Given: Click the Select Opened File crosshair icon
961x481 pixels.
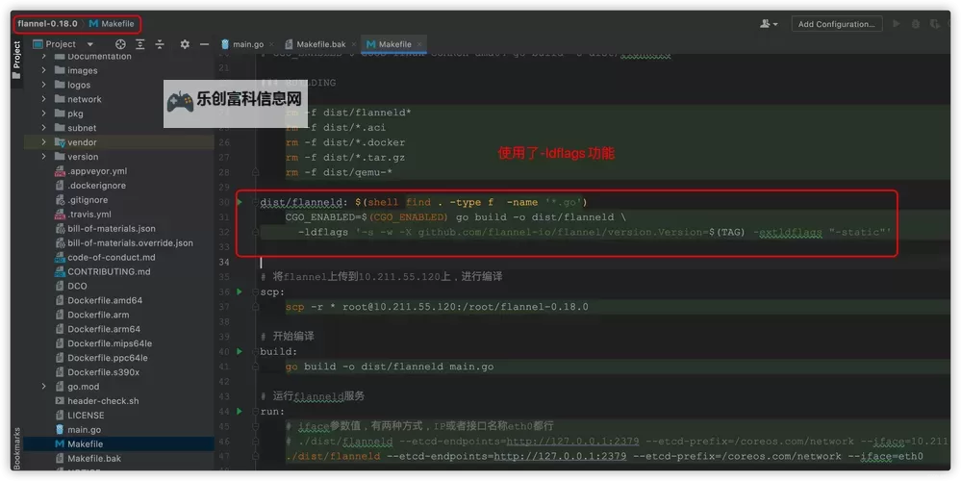Looking at the screenshot, I should tap(120, 44).
